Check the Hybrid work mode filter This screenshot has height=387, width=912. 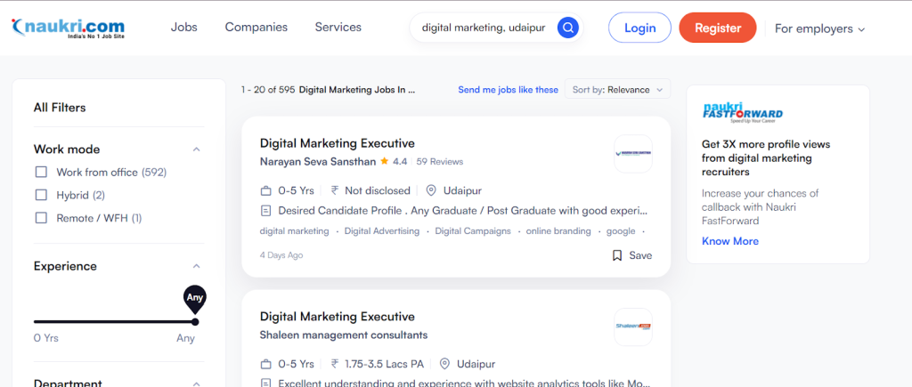tap(41, 195)
